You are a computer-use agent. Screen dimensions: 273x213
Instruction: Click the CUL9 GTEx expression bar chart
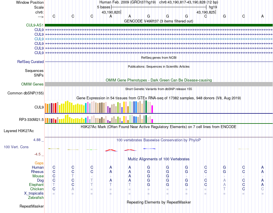coord(99,106)
